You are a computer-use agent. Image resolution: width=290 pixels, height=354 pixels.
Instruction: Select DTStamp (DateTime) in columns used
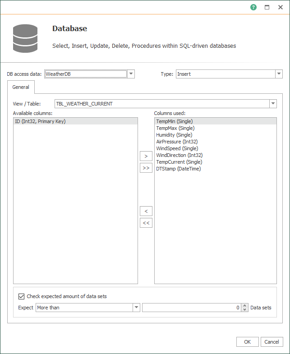(178, 169)
